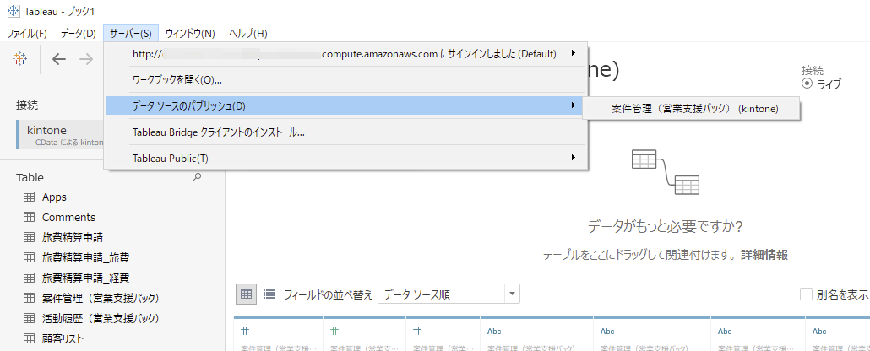Open the ヘルプ(H) menu
The image size is (870, 351).
248,33
